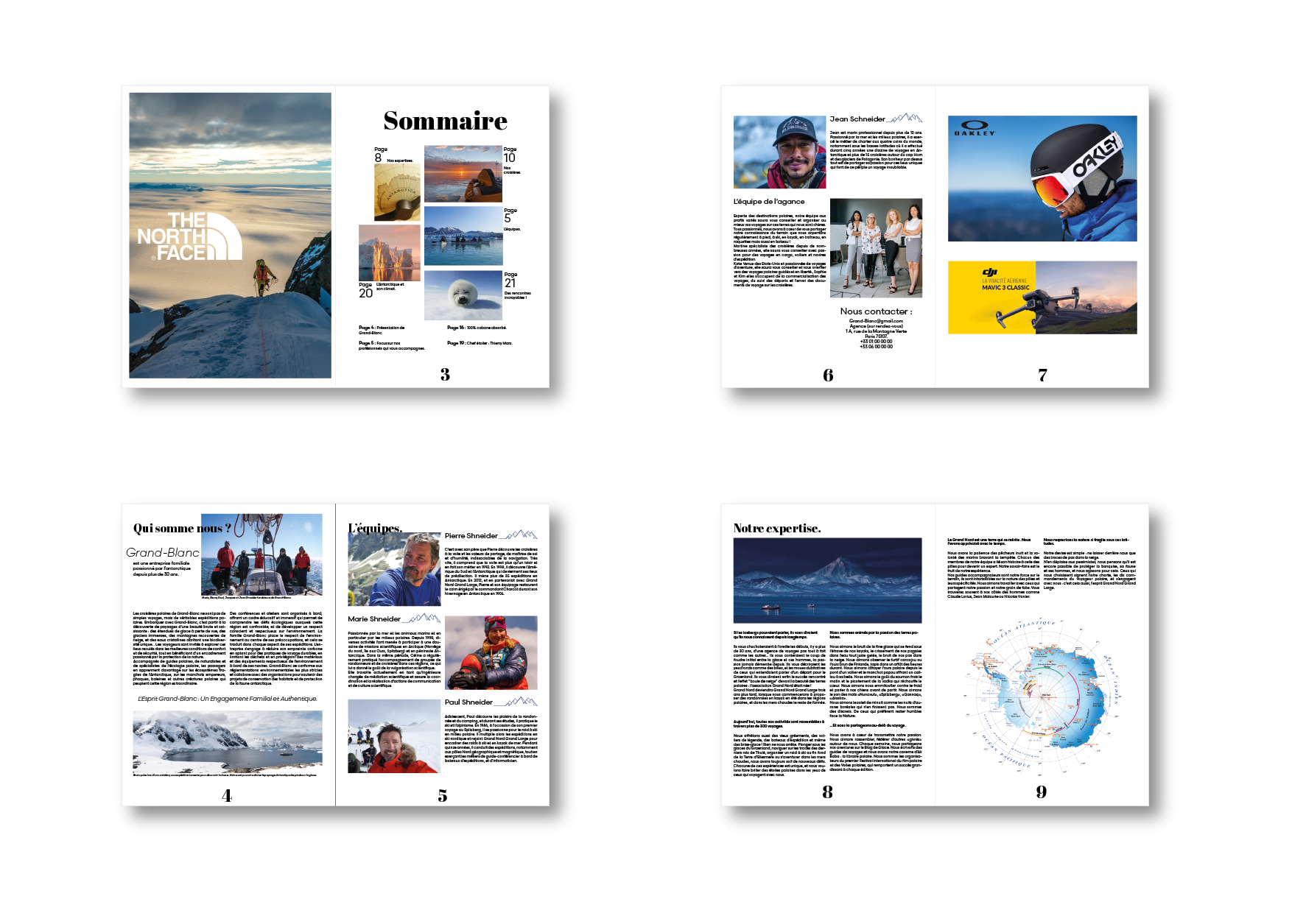Click the 'Marie Shneider' name heading
The height and width of the screenshot is (913, 1292).
click(374, 619)
